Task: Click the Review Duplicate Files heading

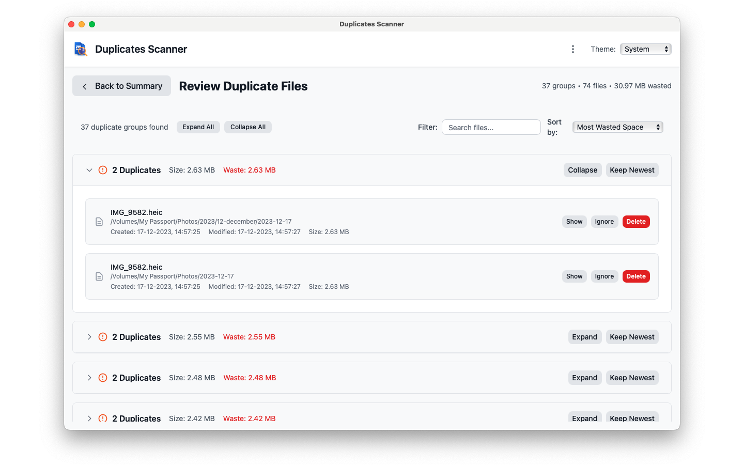Action: click(x=243, y=86)
